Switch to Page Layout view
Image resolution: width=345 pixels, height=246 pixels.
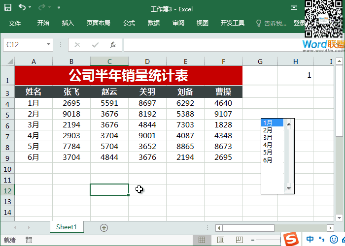click(220, 240)
